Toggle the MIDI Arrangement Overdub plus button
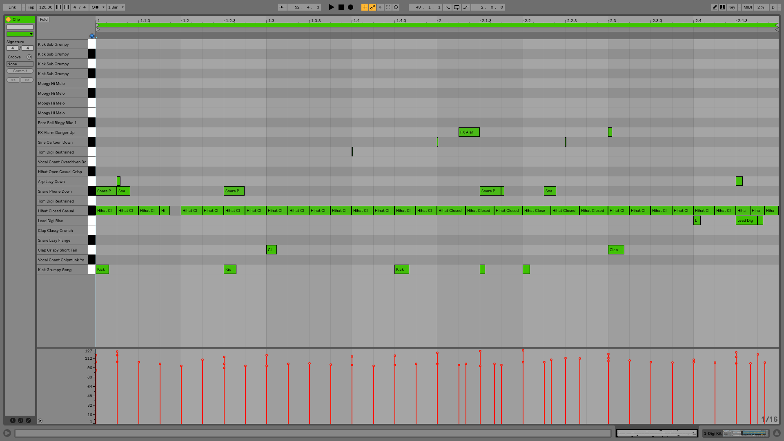Viewport: 784px width, 441px height. tap(365, 7)
